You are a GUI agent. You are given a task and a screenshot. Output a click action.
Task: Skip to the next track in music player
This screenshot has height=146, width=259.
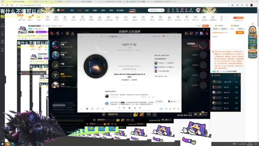coord(135,108)
